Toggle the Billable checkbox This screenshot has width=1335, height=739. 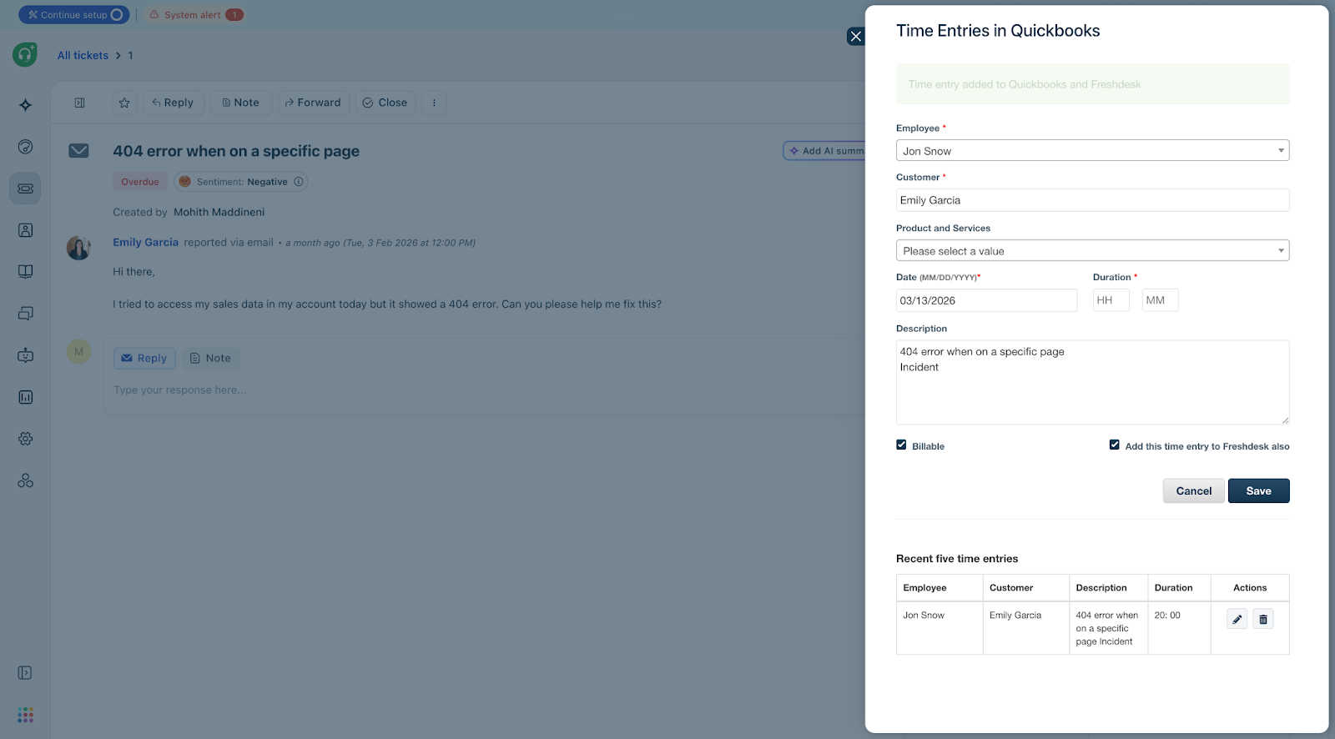[901, 445]
